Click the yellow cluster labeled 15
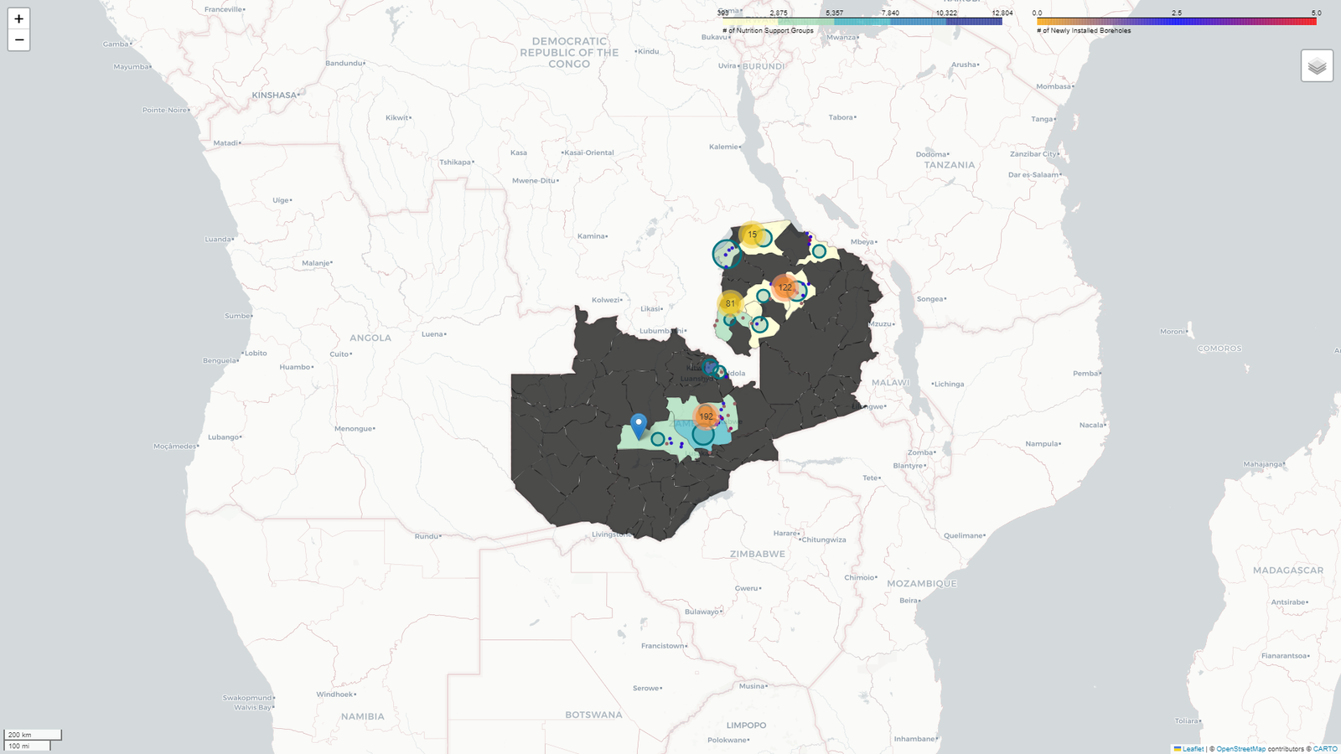 point(752,235)
